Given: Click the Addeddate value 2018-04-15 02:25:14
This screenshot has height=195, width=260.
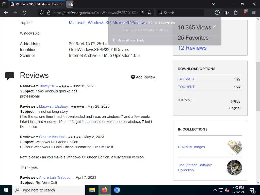Looking at the screenshot, I should tap(88, 44).
